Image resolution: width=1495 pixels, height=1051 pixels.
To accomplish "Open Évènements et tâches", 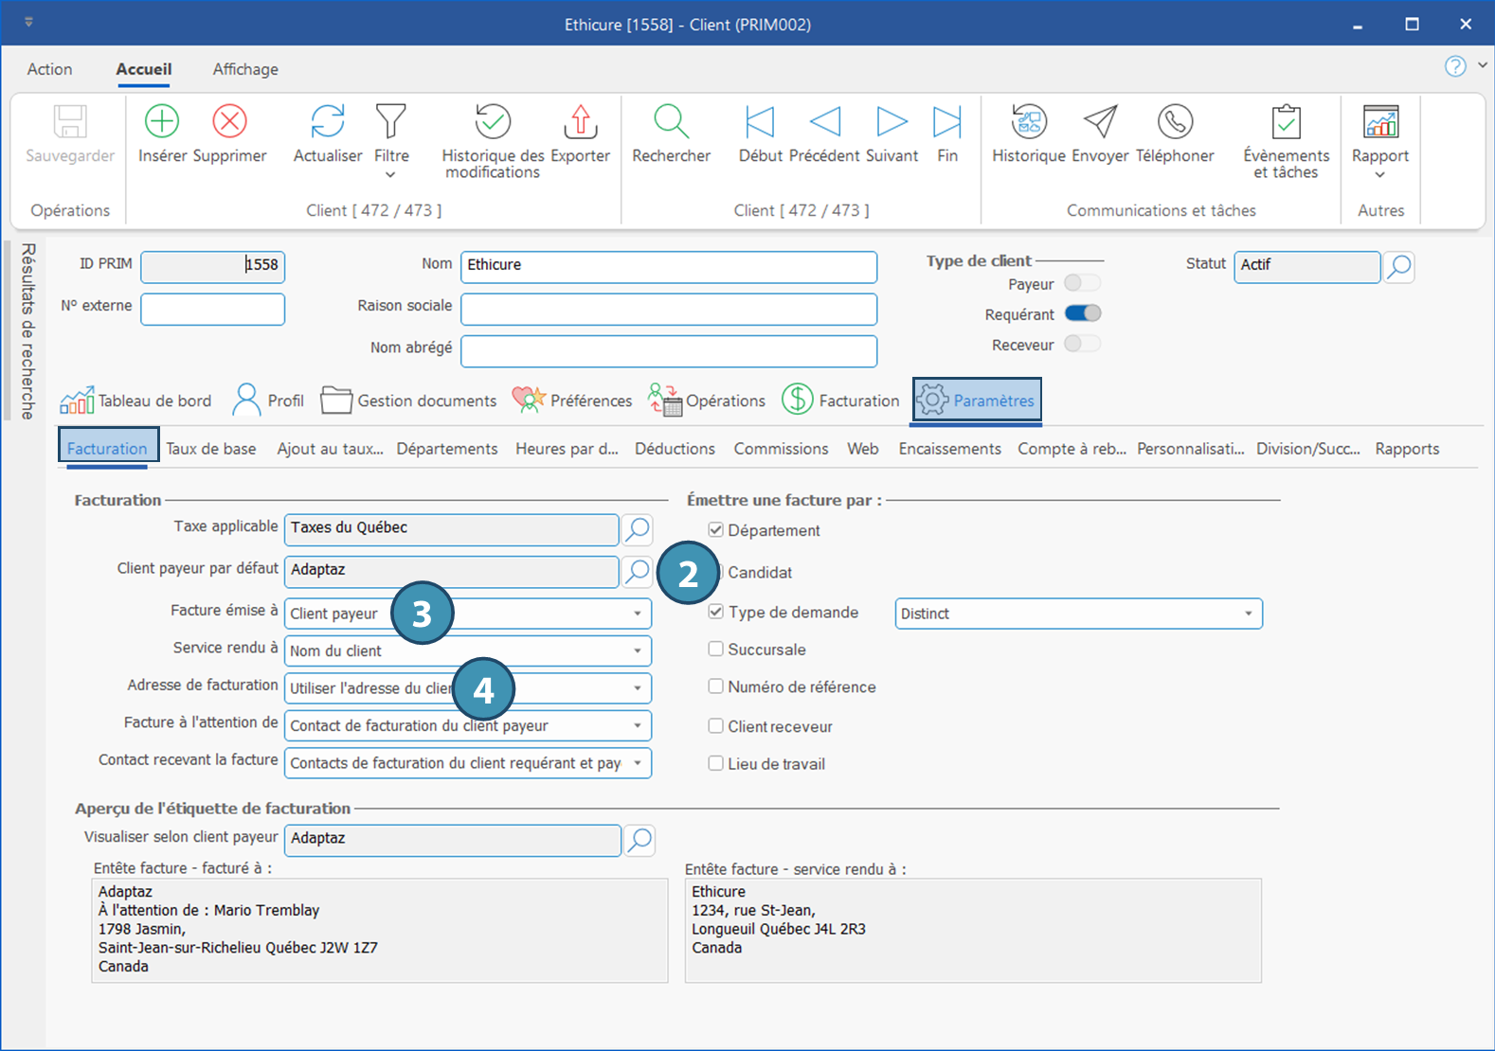I will coord(1286,122).
